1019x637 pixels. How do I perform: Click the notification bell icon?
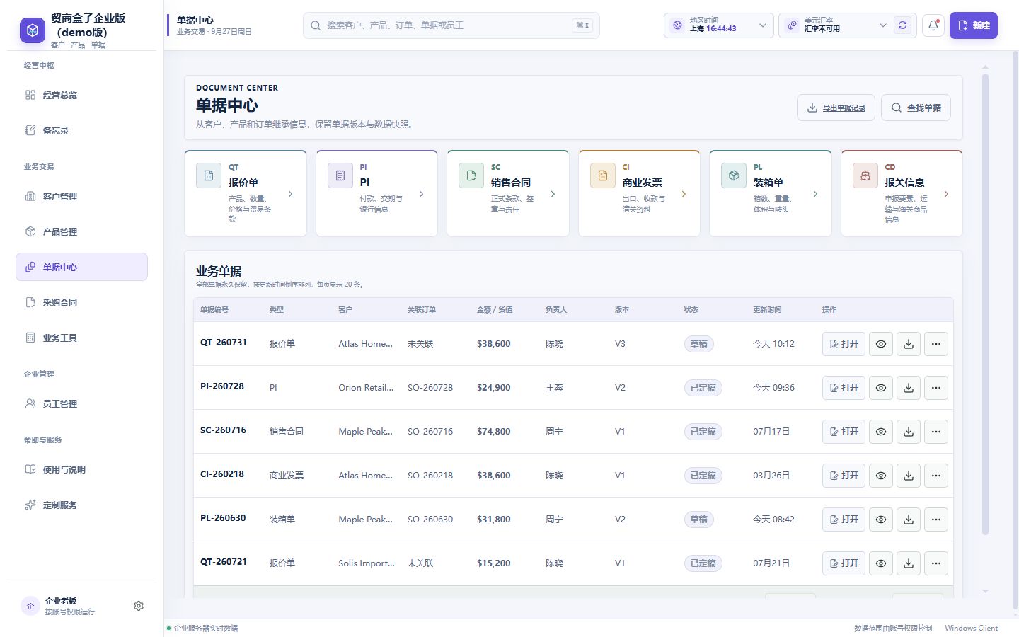(x=933, y=25)
